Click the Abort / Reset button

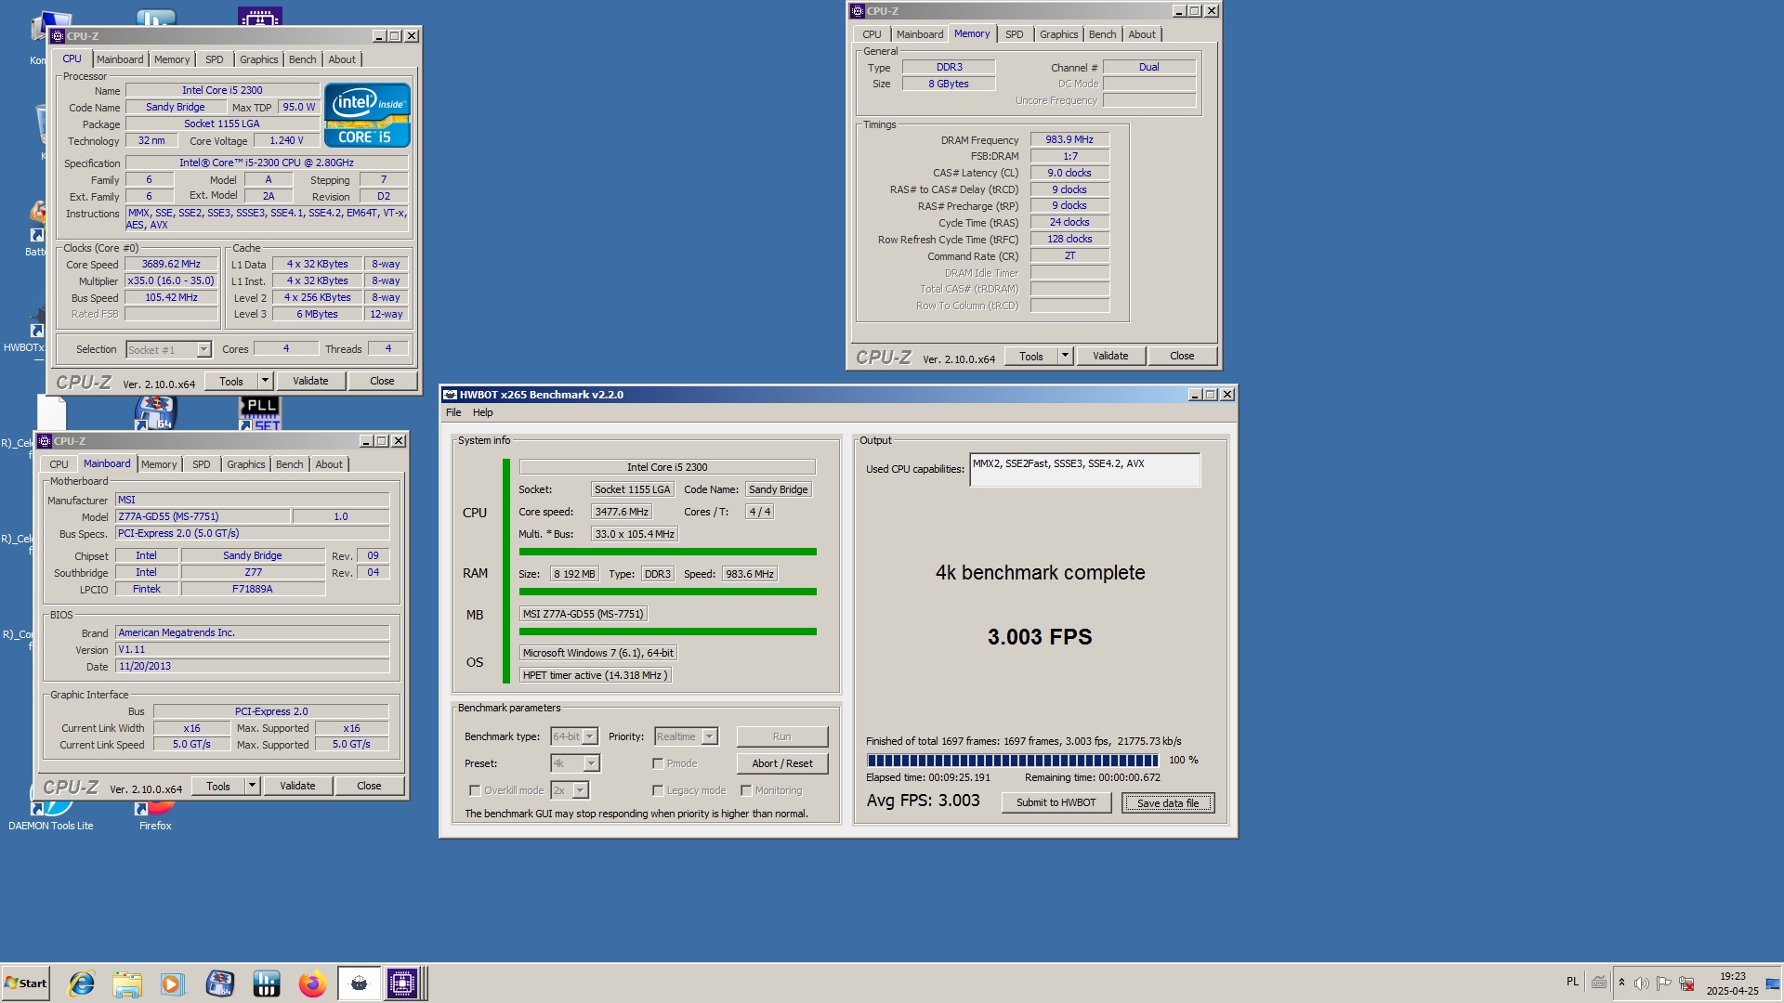[x=782, y=763]
